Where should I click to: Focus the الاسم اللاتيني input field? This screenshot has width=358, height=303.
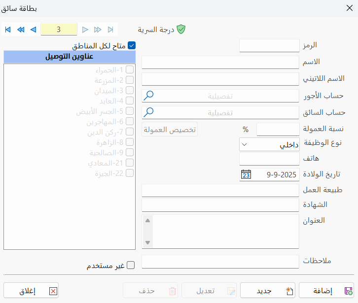[x=220, y=79]
